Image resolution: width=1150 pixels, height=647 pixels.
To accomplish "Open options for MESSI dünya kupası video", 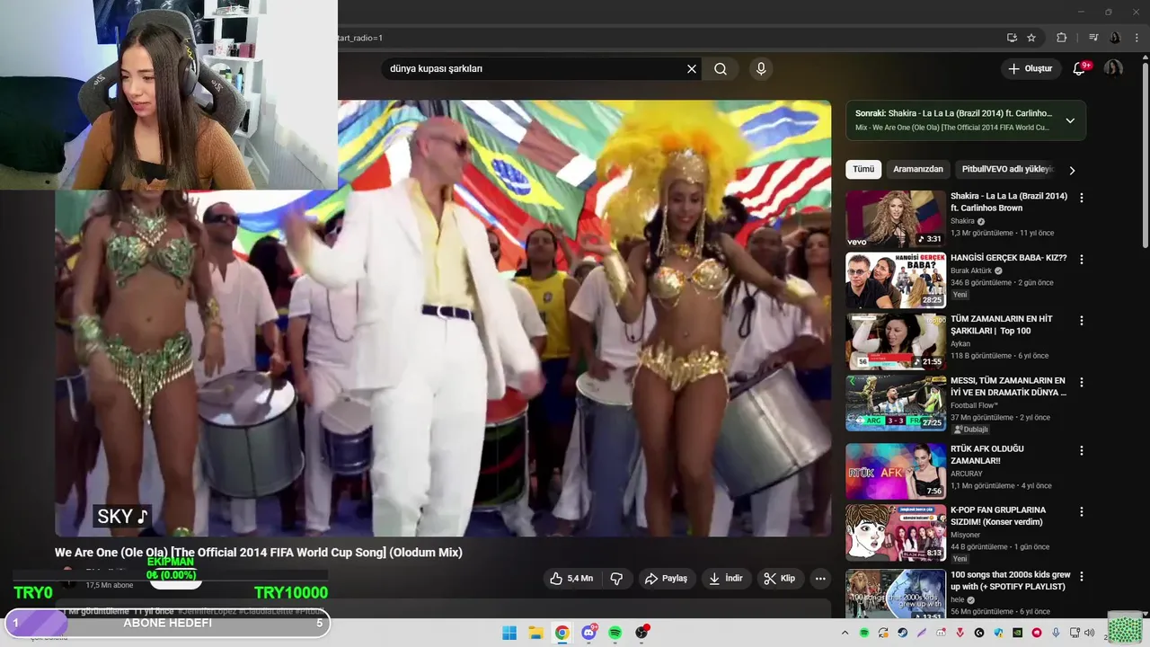I will (x=1082, y=382).
